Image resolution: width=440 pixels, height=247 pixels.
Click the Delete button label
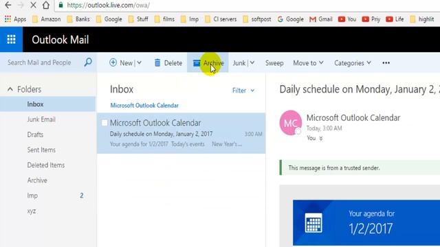point(173,63)
